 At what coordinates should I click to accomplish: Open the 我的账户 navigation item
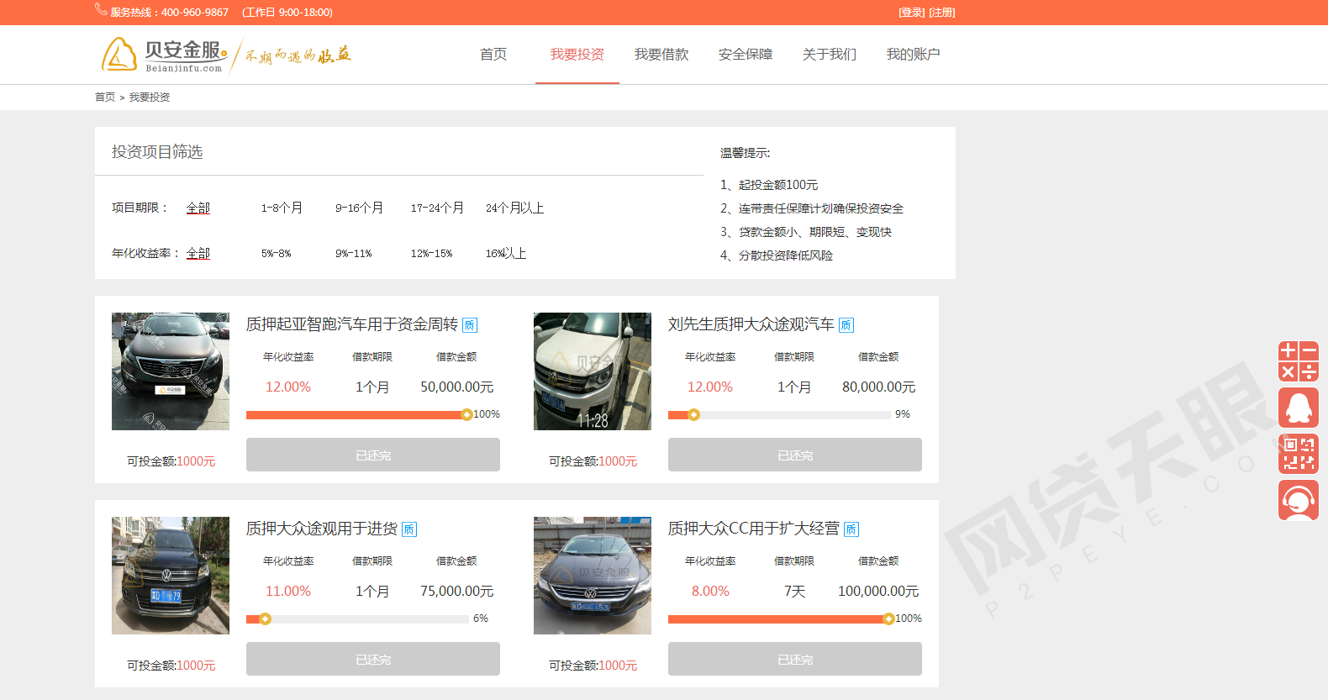tap(914, 55)
